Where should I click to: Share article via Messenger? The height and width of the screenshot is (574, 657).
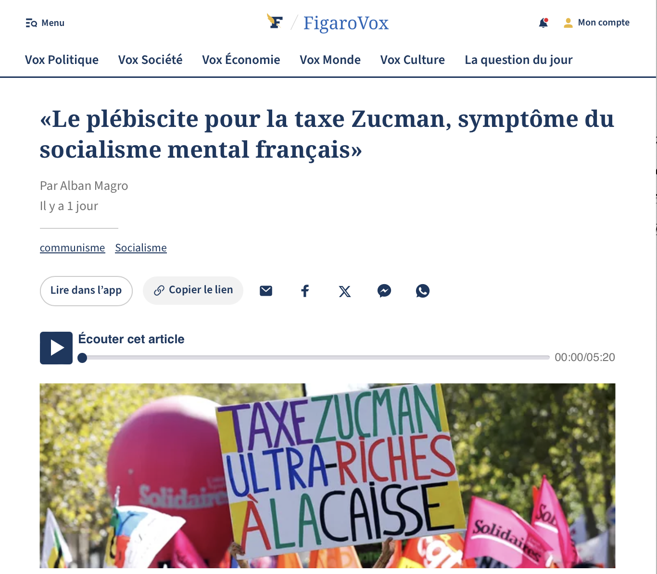click(384, 291)
